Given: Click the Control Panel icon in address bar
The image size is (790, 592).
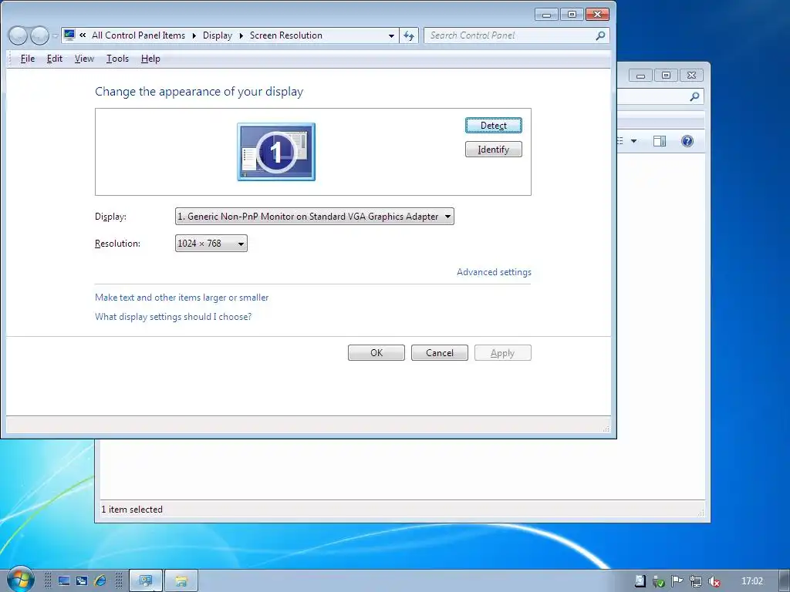Looking at the screenshot, I should click(x=69, y=35).
